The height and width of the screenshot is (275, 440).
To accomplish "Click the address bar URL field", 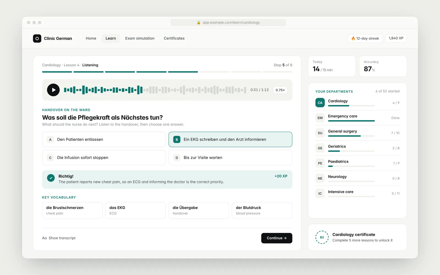I will tap(228, 23).
